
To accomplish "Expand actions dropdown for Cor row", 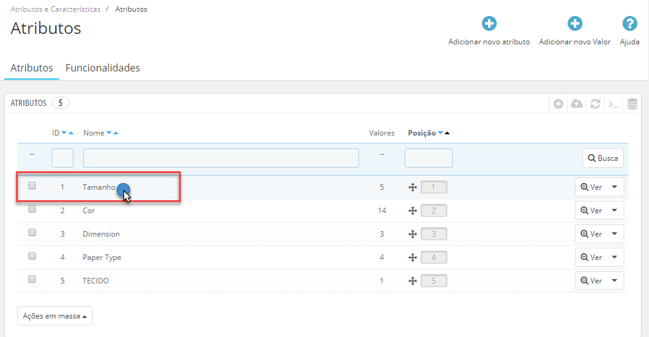I will click(x=615, y=211).
